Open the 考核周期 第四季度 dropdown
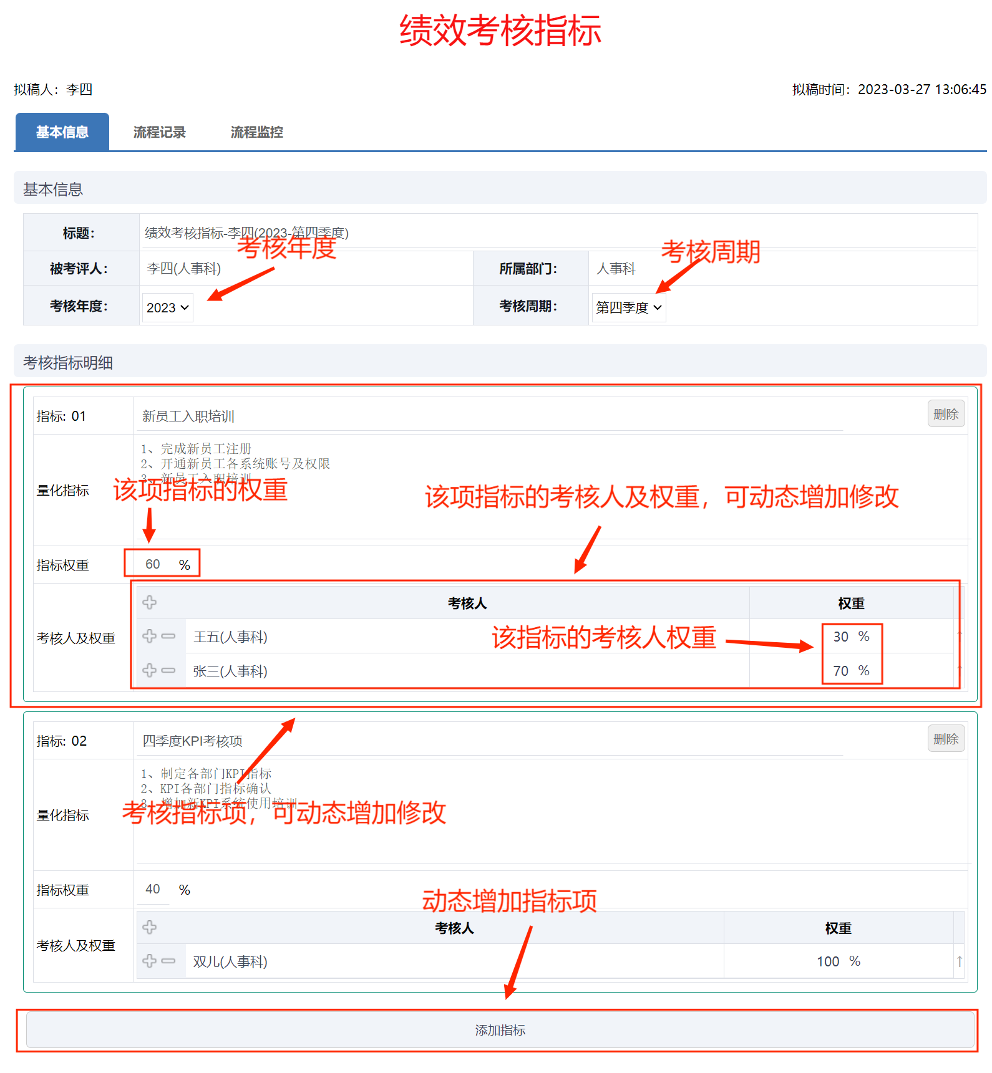This screenshot has height=1073, width=992. click(x=628, y=307)
